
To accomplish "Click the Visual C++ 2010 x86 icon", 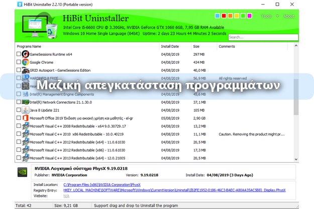I will coord(26,134).
